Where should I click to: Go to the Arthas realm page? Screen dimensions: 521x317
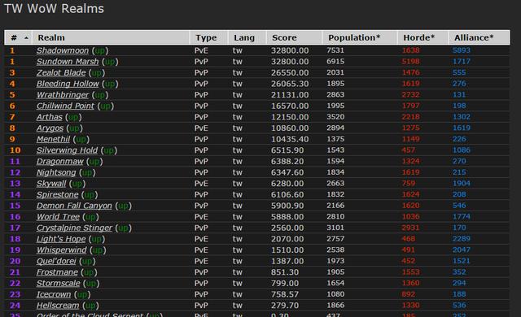50,117
